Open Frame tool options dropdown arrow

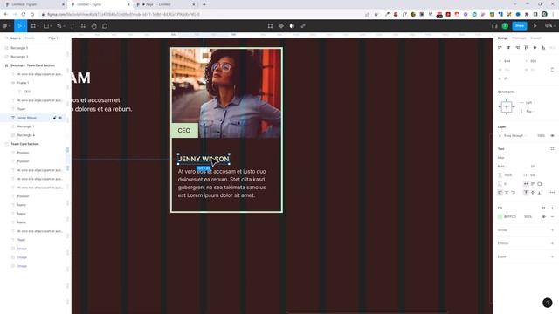click(38, 26)
